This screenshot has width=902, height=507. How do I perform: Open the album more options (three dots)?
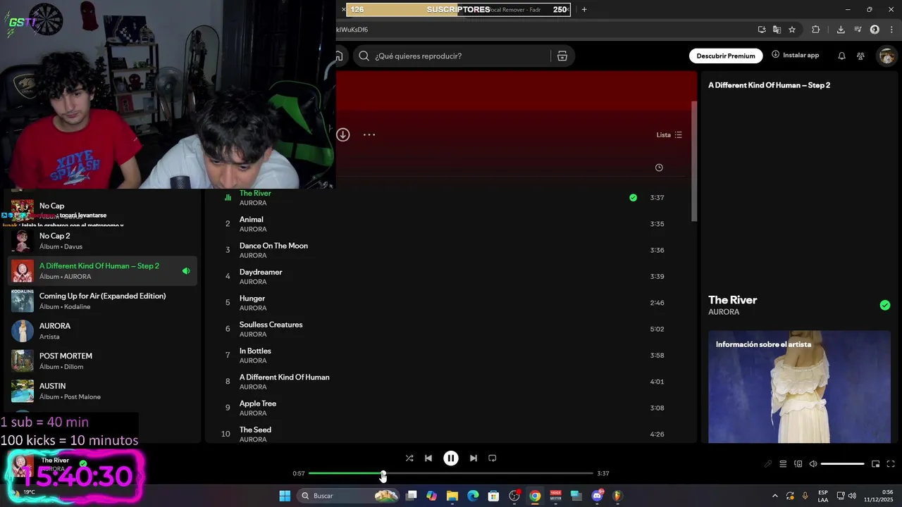[369, 134]
